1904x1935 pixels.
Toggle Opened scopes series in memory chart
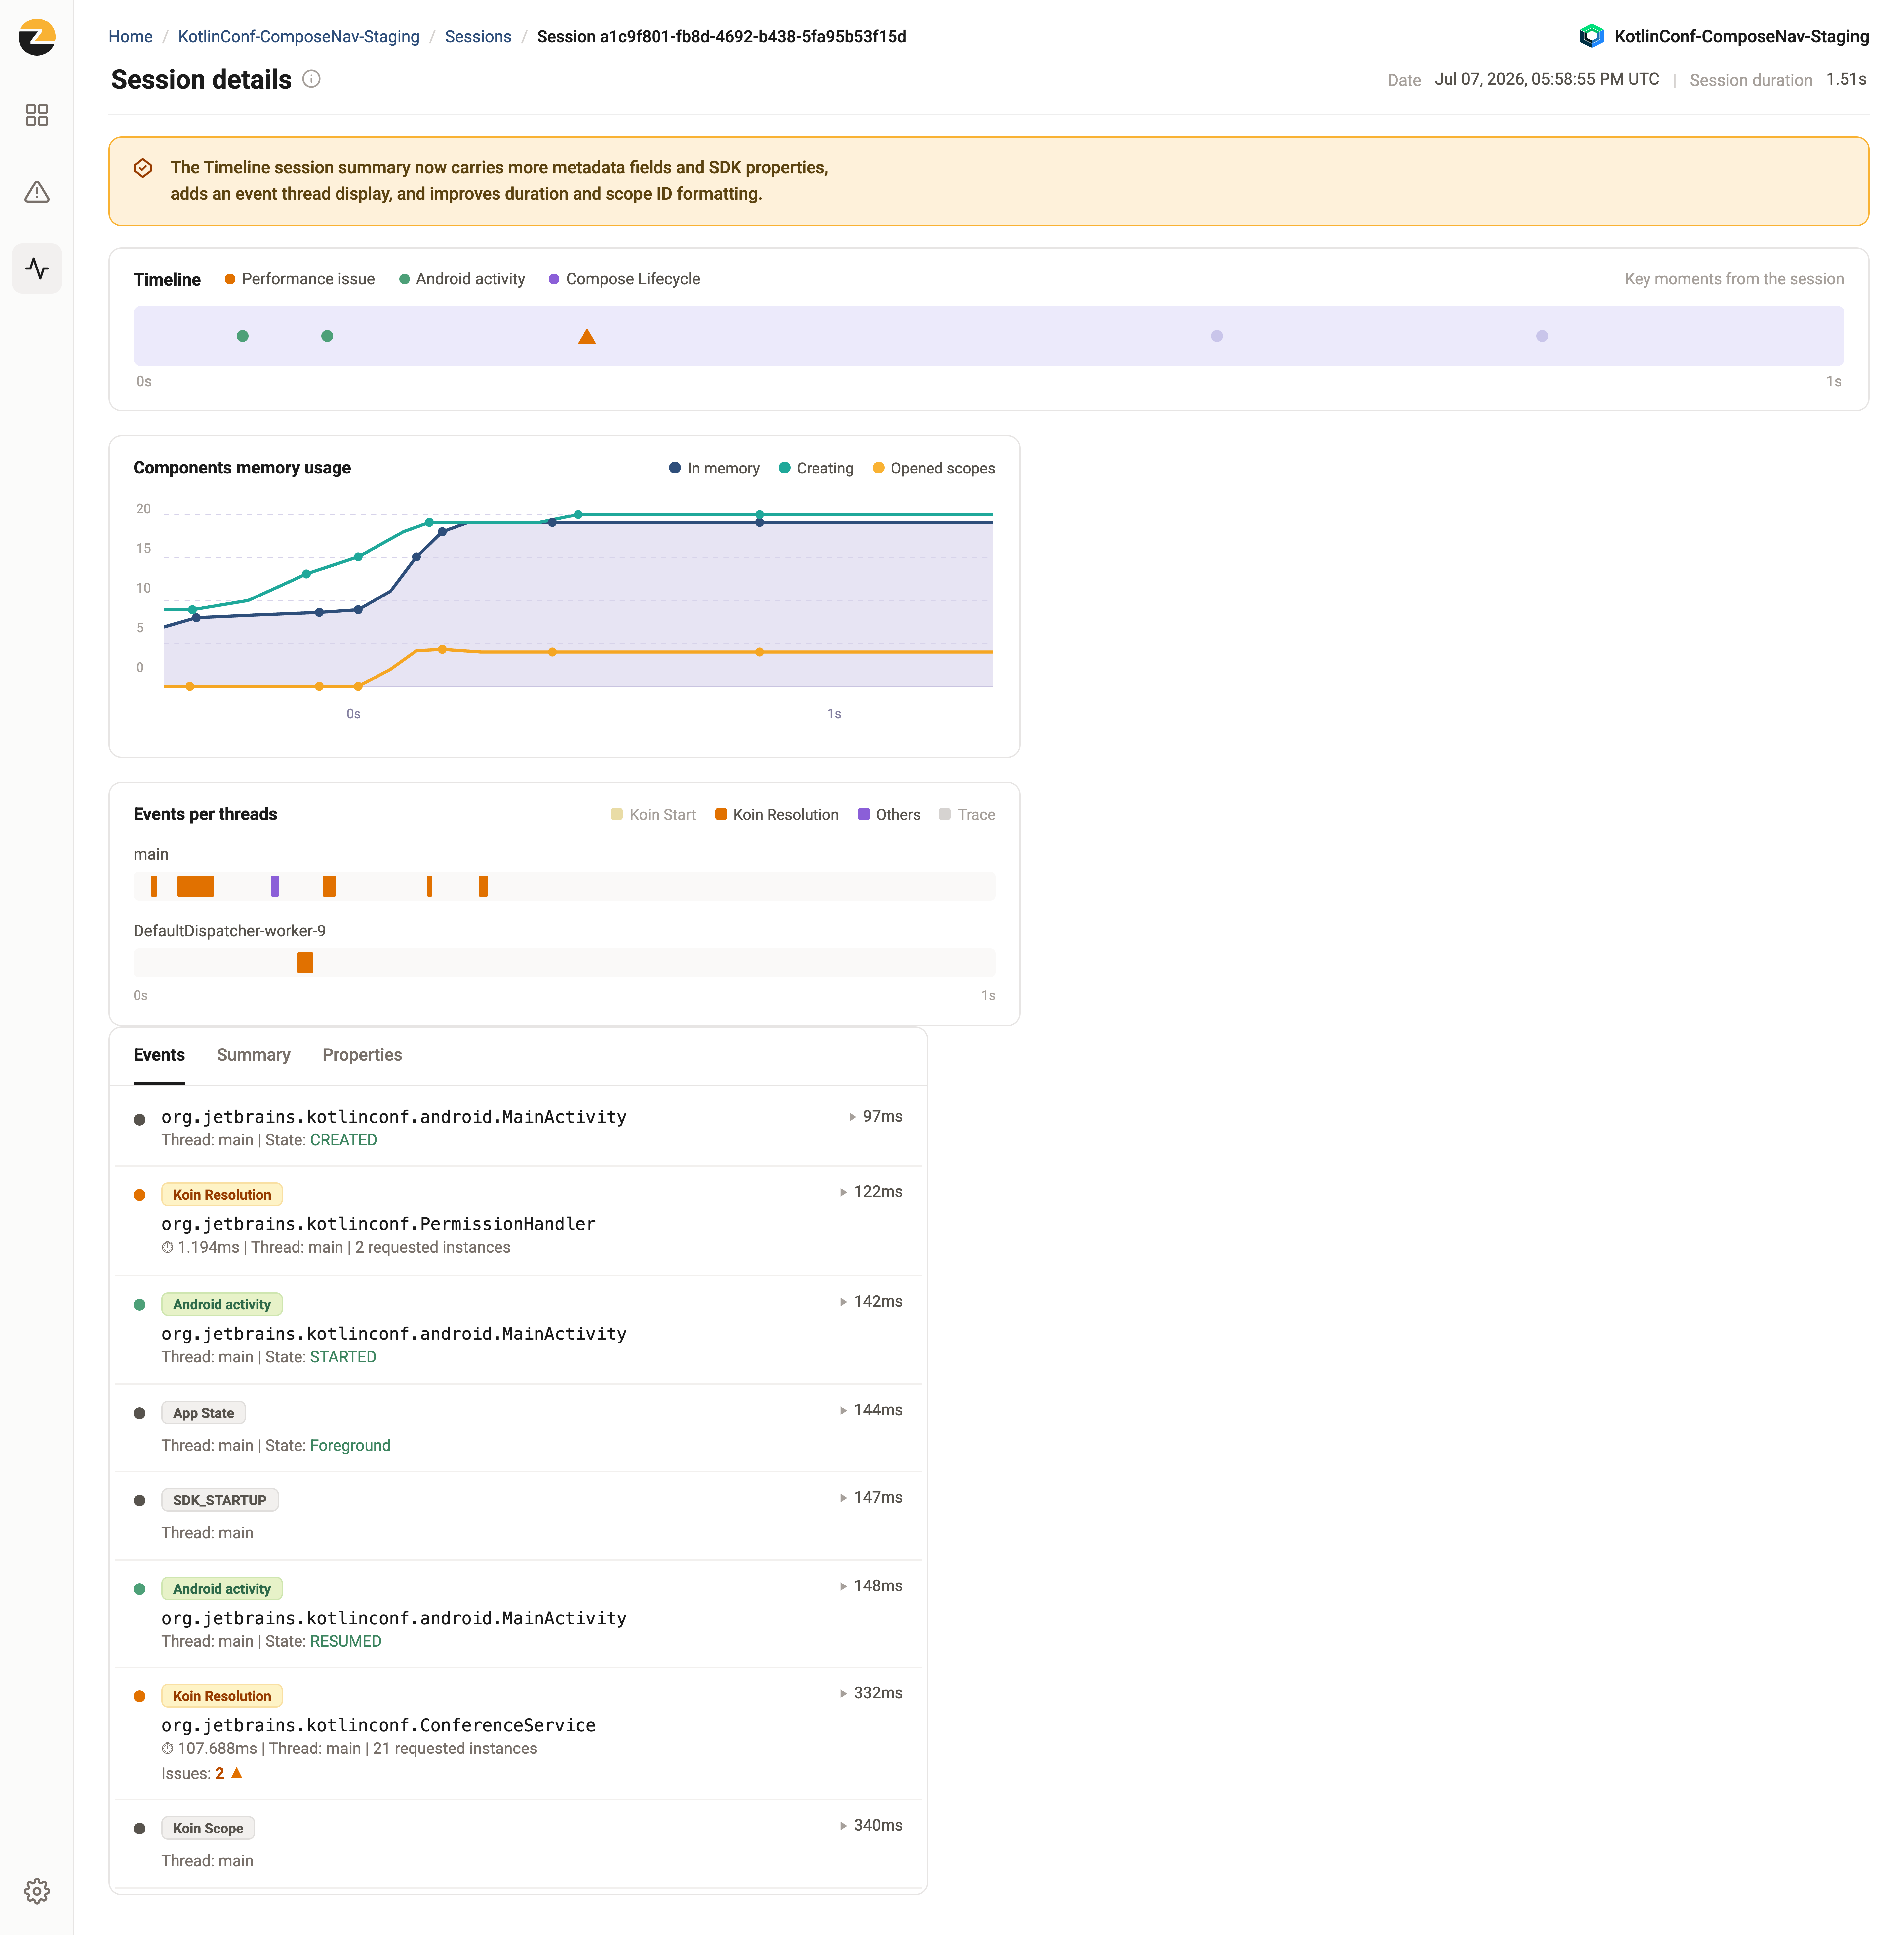coord(934,468)
